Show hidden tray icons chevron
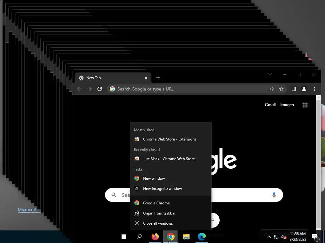The width and height of the screenshot is (325, 243). pos(269,237)
